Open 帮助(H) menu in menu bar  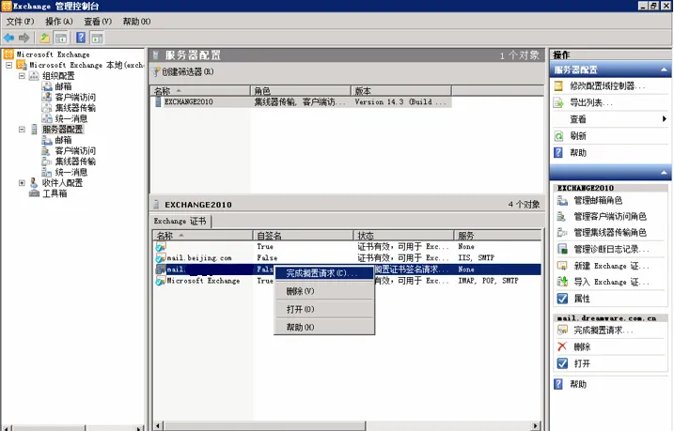point(136,22)
